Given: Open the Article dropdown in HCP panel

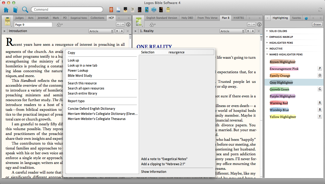Looking at the screenshot, I should [101, 31].
